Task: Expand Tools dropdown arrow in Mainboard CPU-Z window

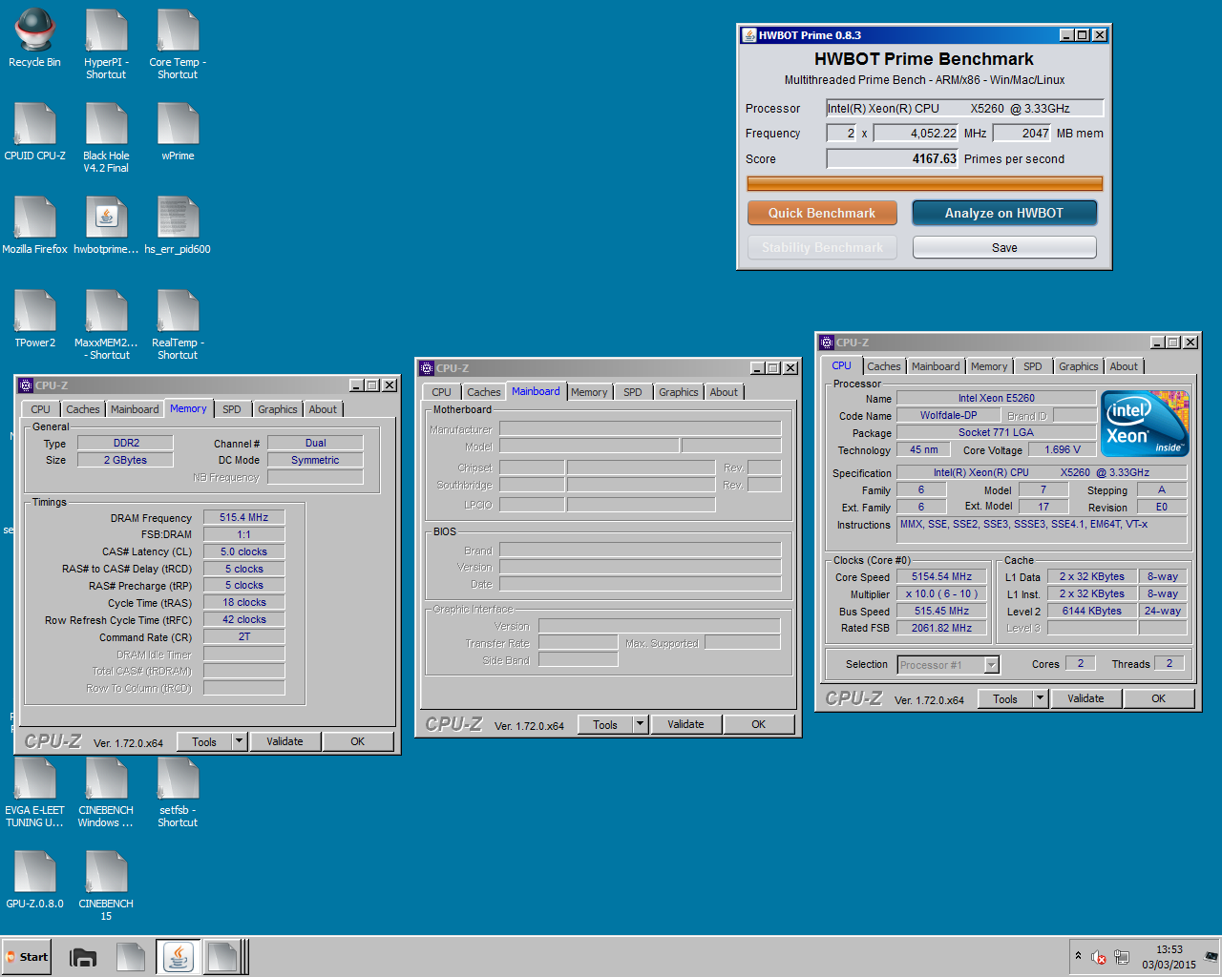Action: click(641, 724)
